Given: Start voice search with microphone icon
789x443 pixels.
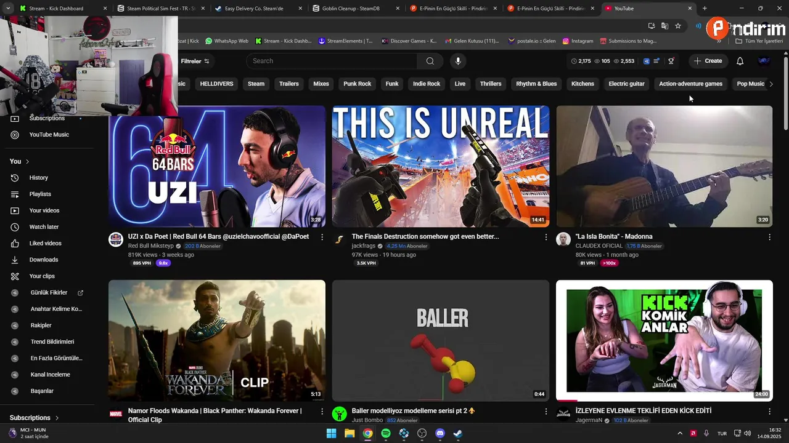Looking at the screenshot, I should (457, 61).
